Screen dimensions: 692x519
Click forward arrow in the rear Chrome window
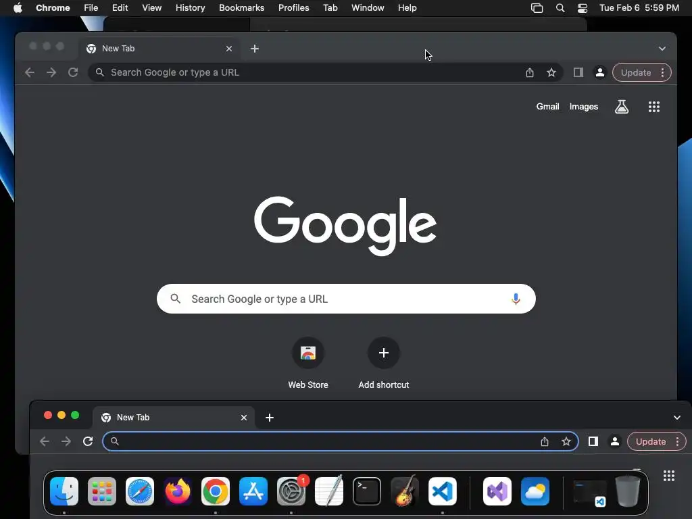(51, 72)
